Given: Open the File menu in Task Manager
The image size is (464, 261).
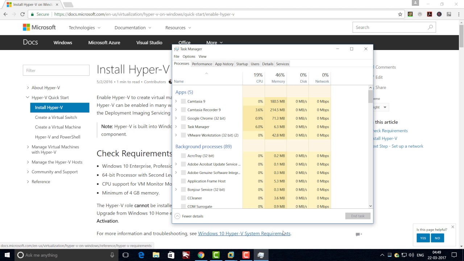Looking at the screenshot, I should [x=177, y=57].
